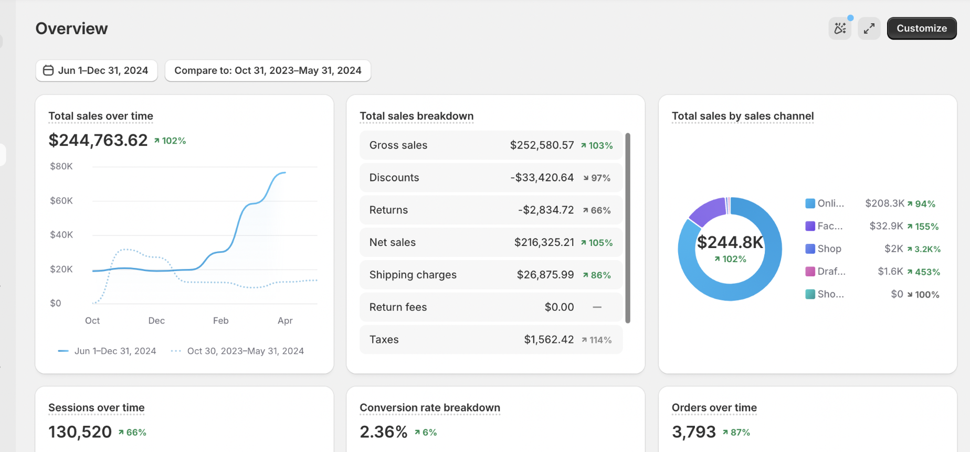
Task: Click the Customize button
Action: pos(922,28)
